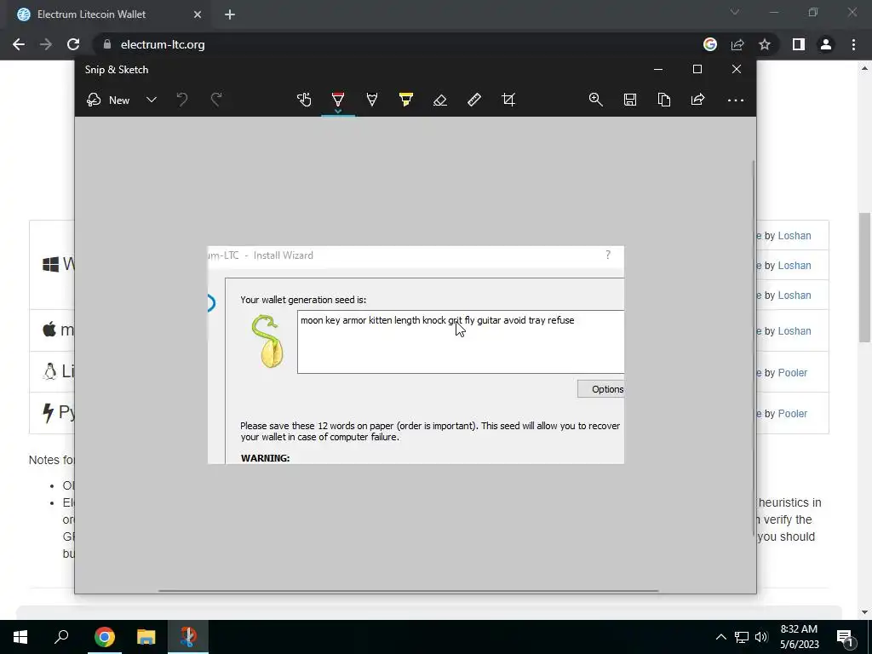This screenshot has height=654, width=872.
Task: Click the volume icon in system tray
Action: click(761, 637)
